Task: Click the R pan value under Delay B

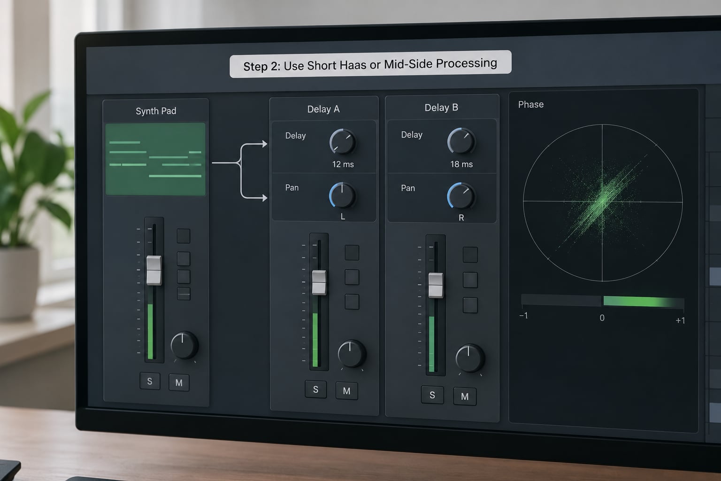Action: pyautogui.click(x=461, y=218)
